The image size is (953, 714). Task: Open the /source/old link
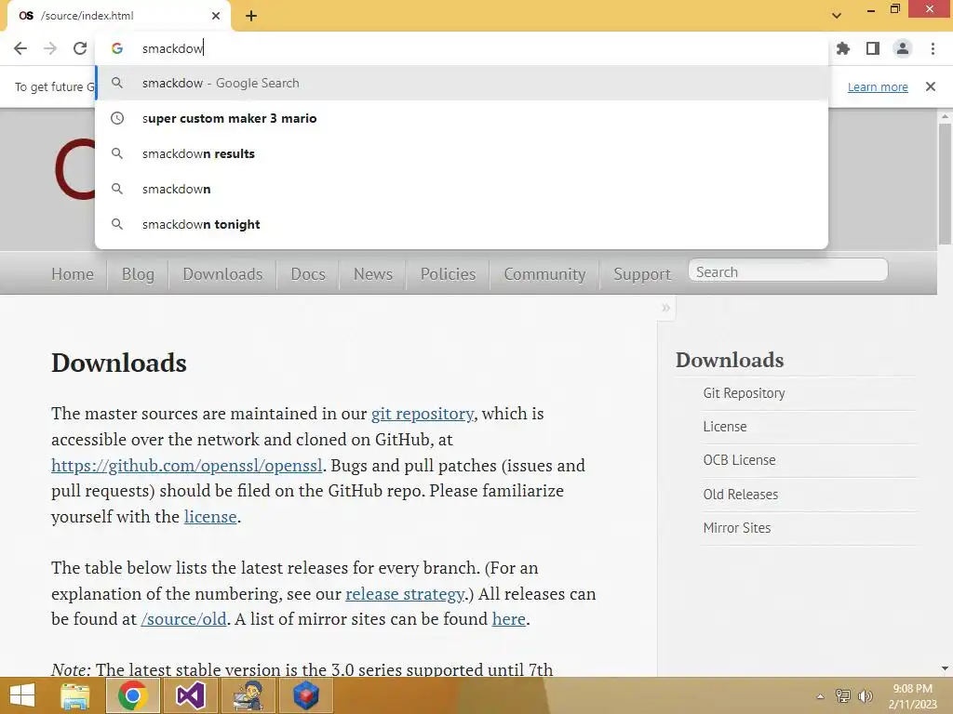point(183,619)
